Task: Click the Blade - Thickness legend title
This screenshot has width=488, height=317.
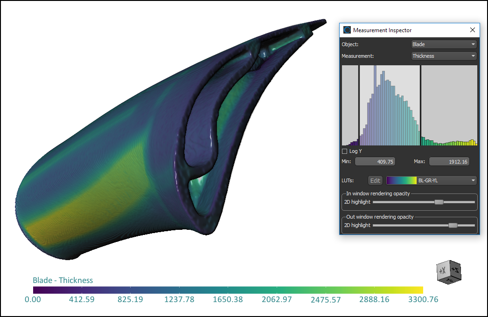Action: (63, 280)
